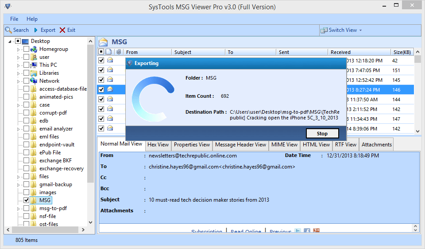This screenshot has width=425, height=249.
Task: Click the mail icon in the 42 KB row
Action: click(x=110, y=60)
